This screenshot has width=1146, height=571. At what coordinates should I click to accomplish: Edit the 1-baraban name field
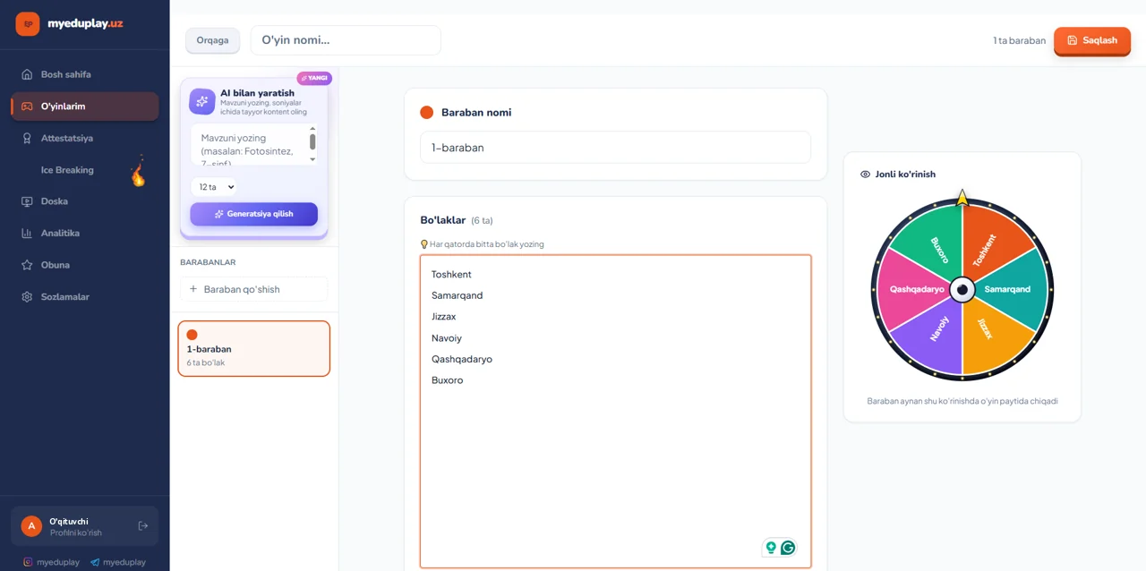click(616, 148)
